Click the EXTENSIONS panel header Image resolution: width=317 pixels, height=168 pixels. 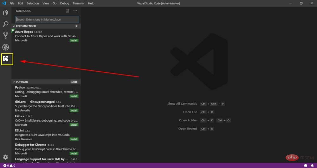[23, 11]
